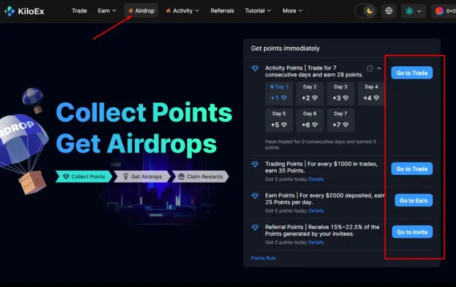Viewport: 456px width, 287px height.
Task: Click the diamond icon next to Trading Points
Action: coord(255,164)
